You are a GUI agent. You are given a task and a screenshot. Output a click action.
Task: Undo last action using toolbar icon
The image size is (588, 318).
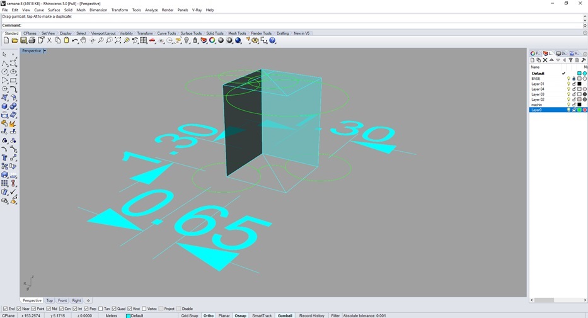pyautogui.click(x=75, y=40)
